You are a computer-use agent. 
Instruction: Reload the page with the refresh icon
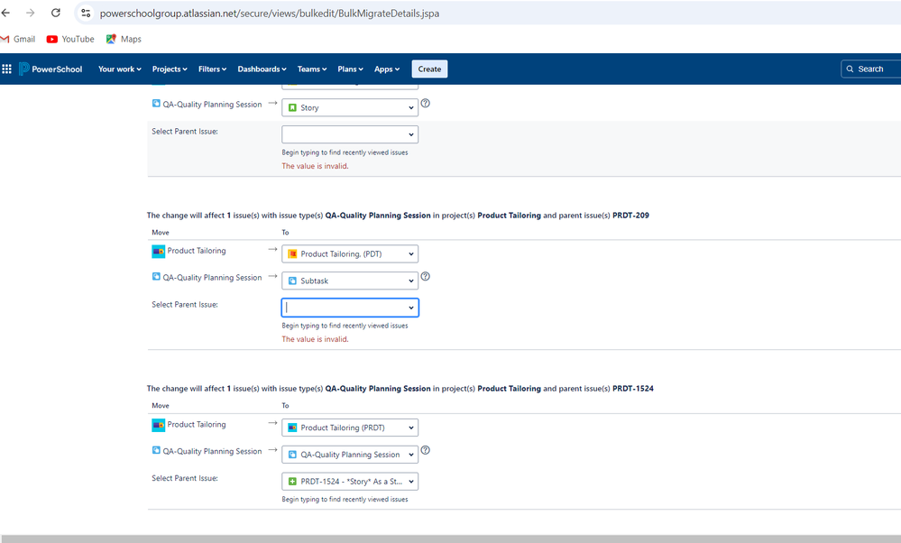(56, 13)
